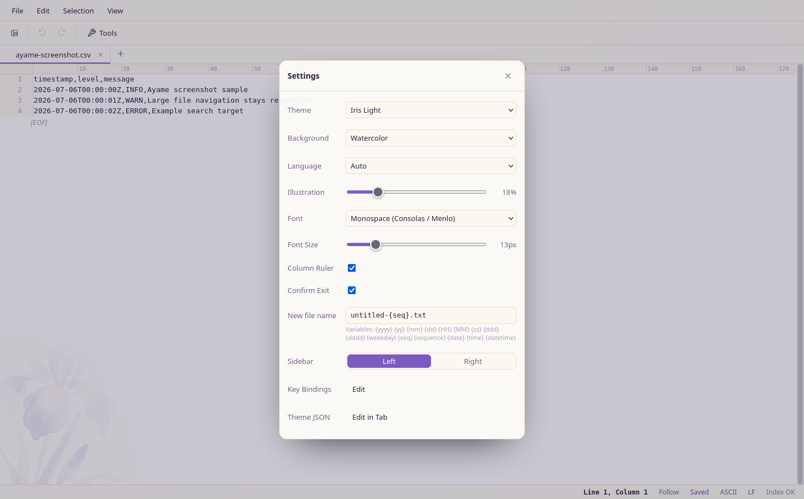Click line number 1 in the gutter
Image resolution: width=804 pixels, height=499 pixels.
20,79
